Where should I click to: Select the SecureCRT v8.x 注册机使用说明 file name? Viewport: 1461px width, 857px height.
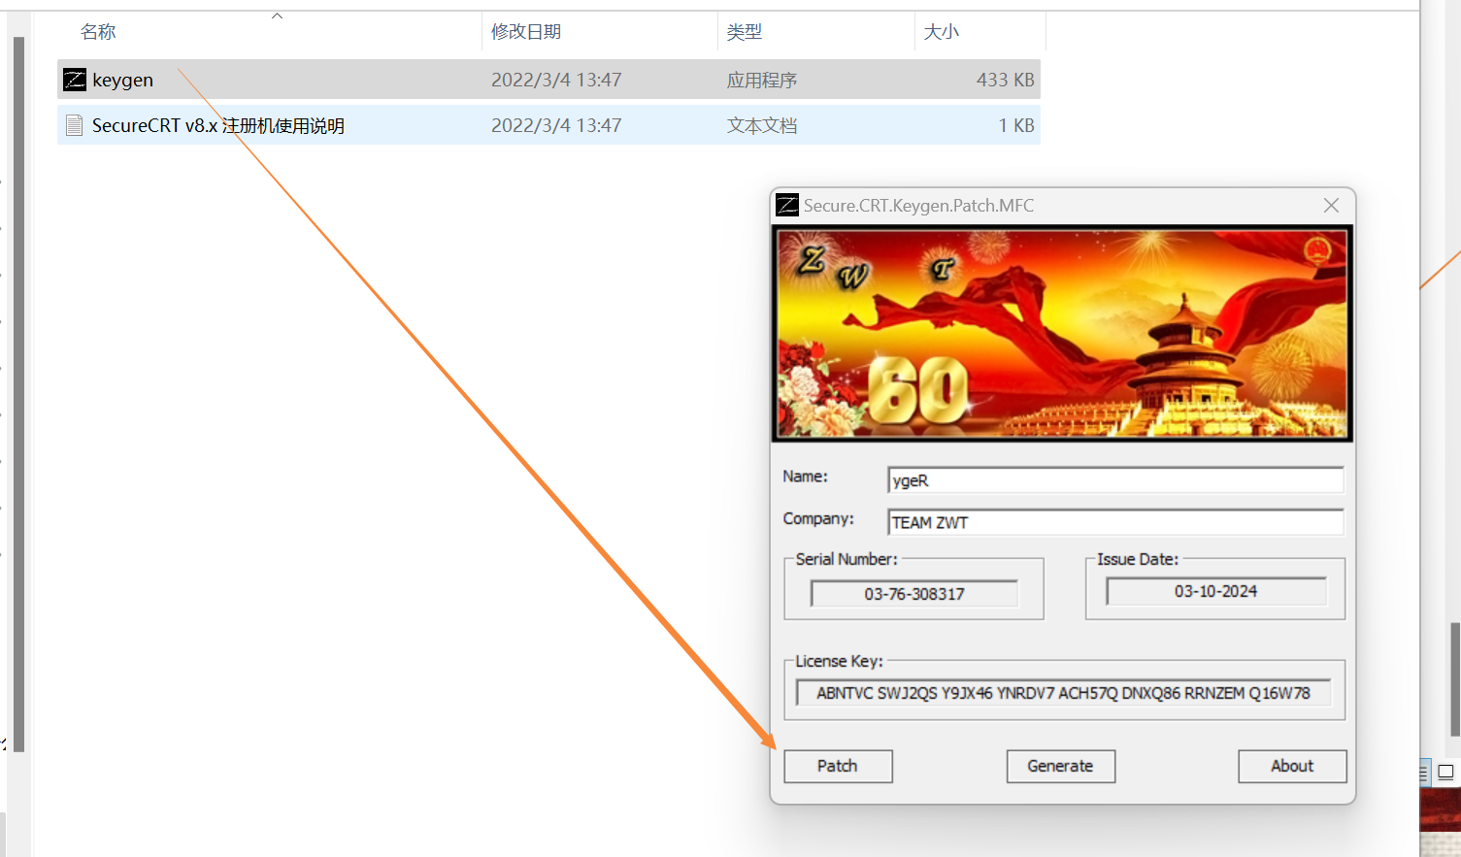point(218,125)
